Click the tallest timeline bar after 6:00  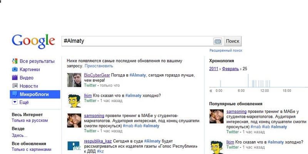coord(248,80)
